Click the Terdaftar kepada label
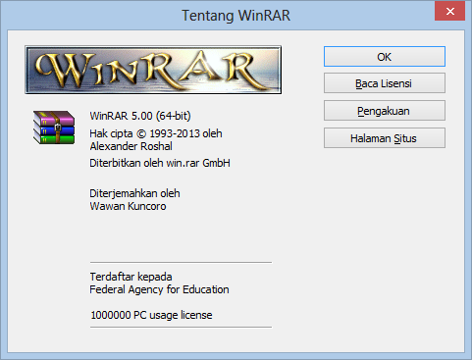The height and width of the screenshot is (360, 472). [x=131, y=277]
